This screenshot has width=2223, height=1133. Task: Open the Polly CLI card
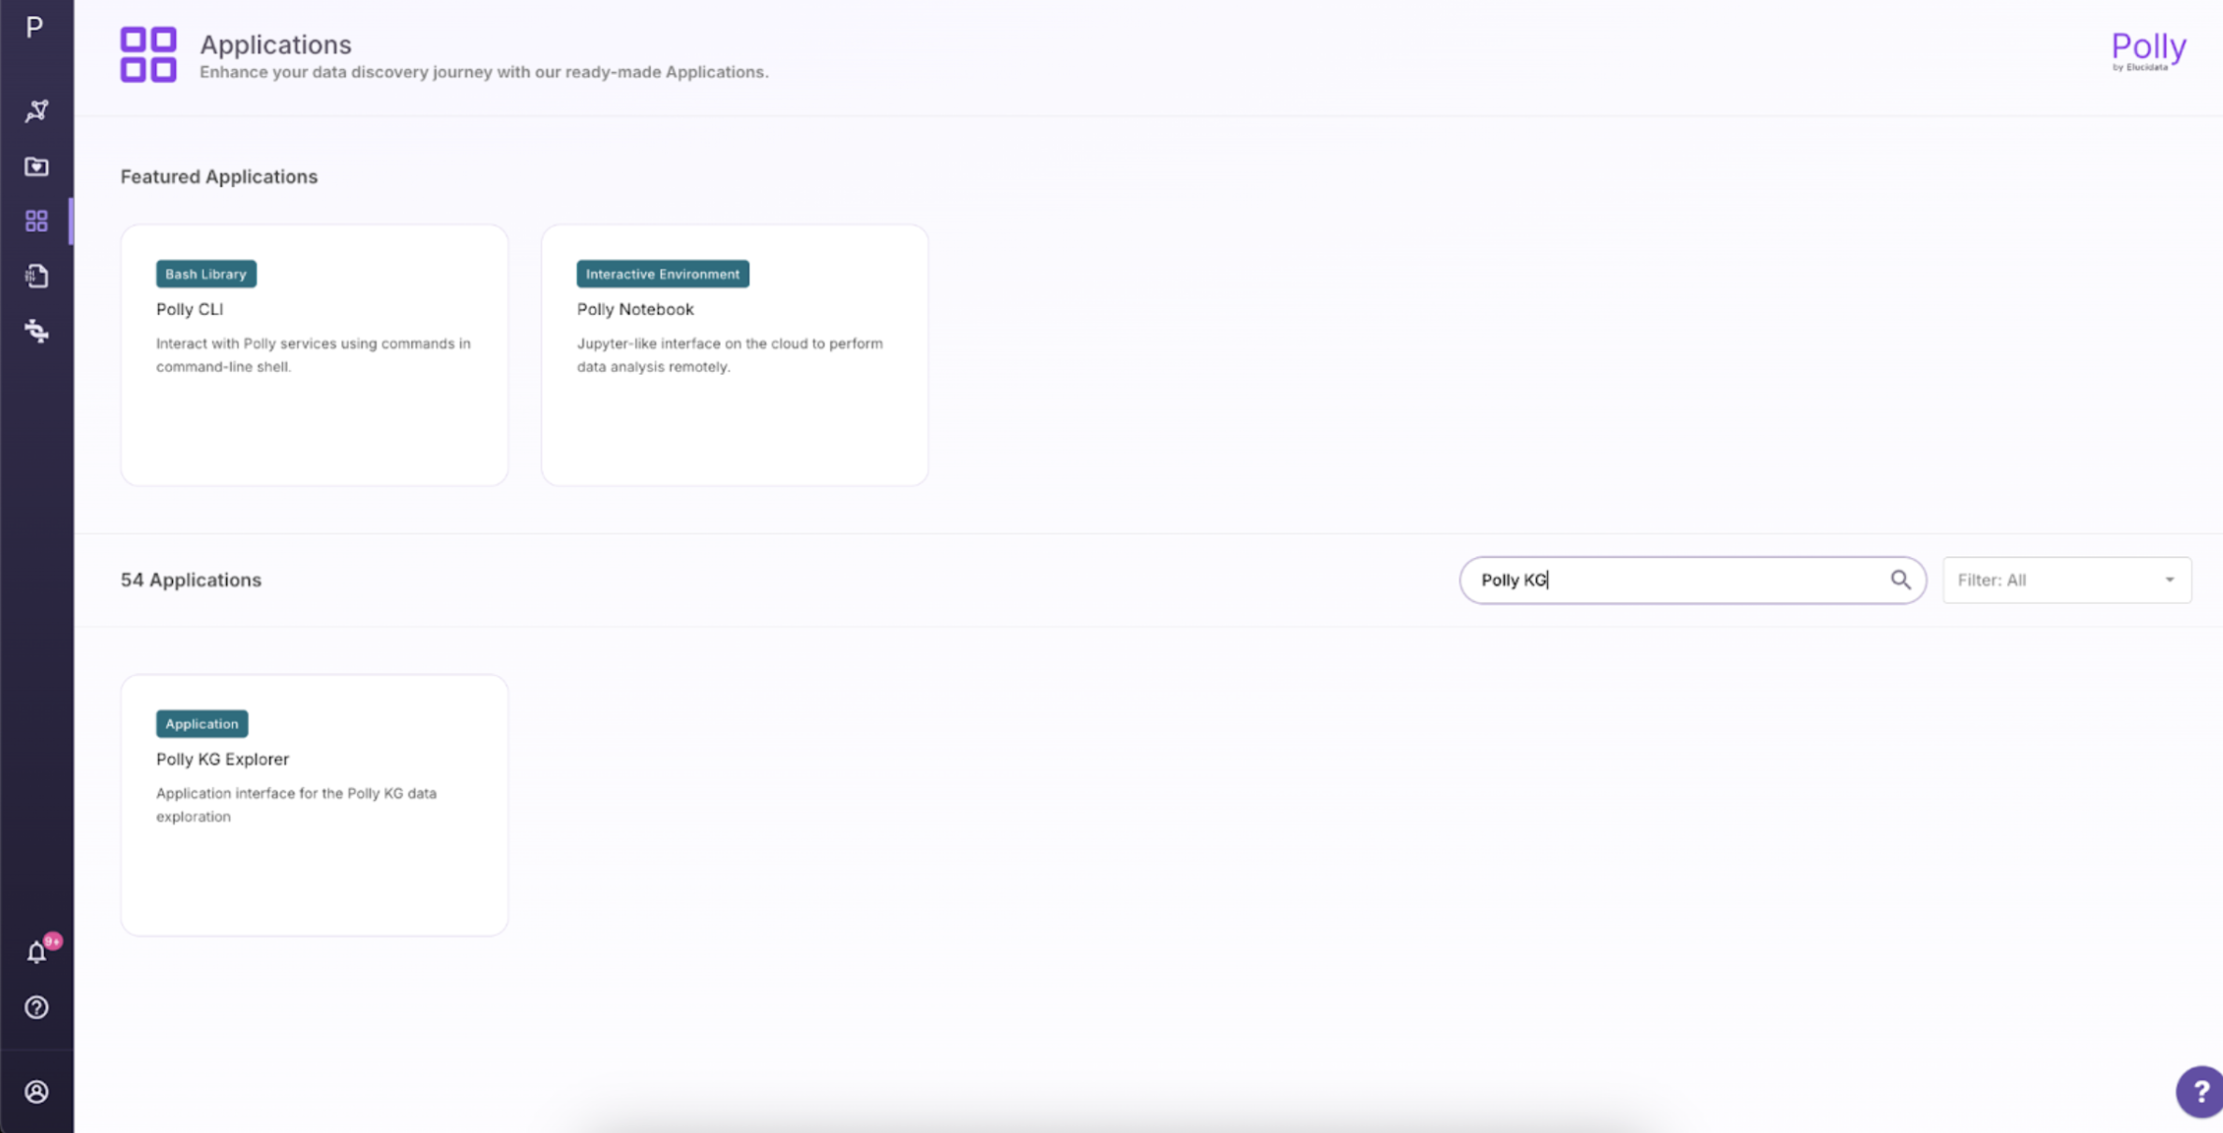coord(314,354)
